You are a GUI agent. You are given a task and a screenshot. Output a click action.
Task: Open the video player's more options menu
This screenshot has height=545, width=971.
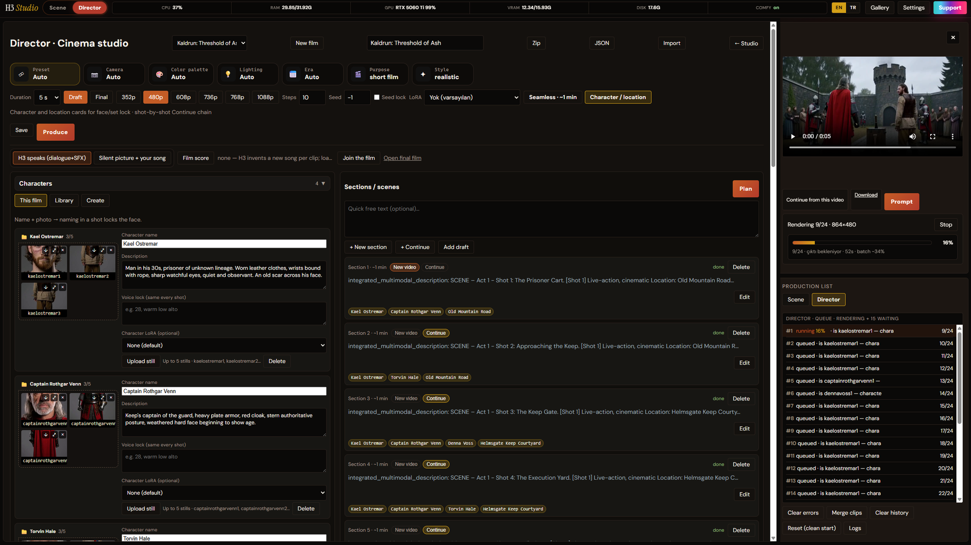click(953, 136)
